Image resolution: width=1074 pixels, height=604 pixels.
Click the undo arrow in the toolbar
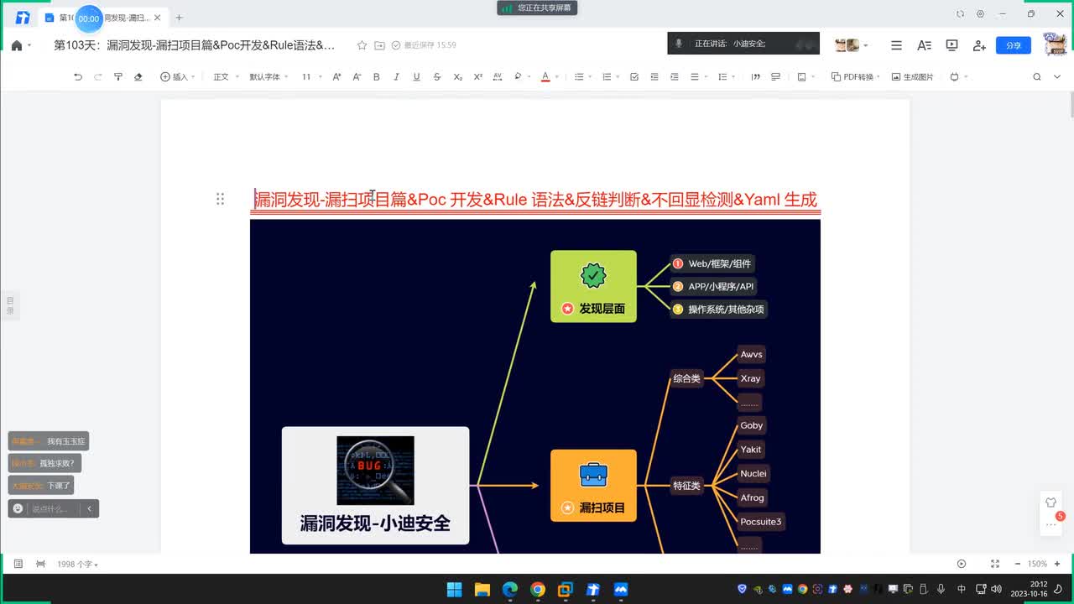[x=78, y=76]
